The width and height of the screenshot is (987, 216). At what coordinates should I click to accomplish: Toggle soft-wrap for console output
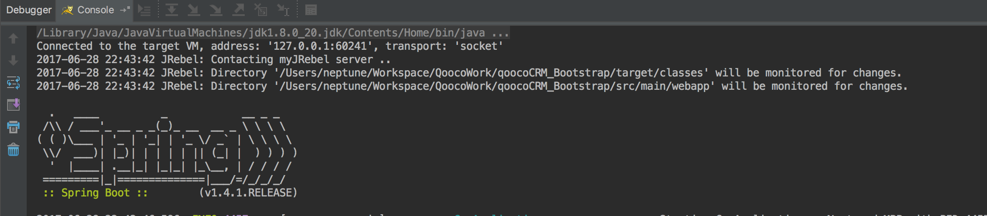(x=13, y=83)
